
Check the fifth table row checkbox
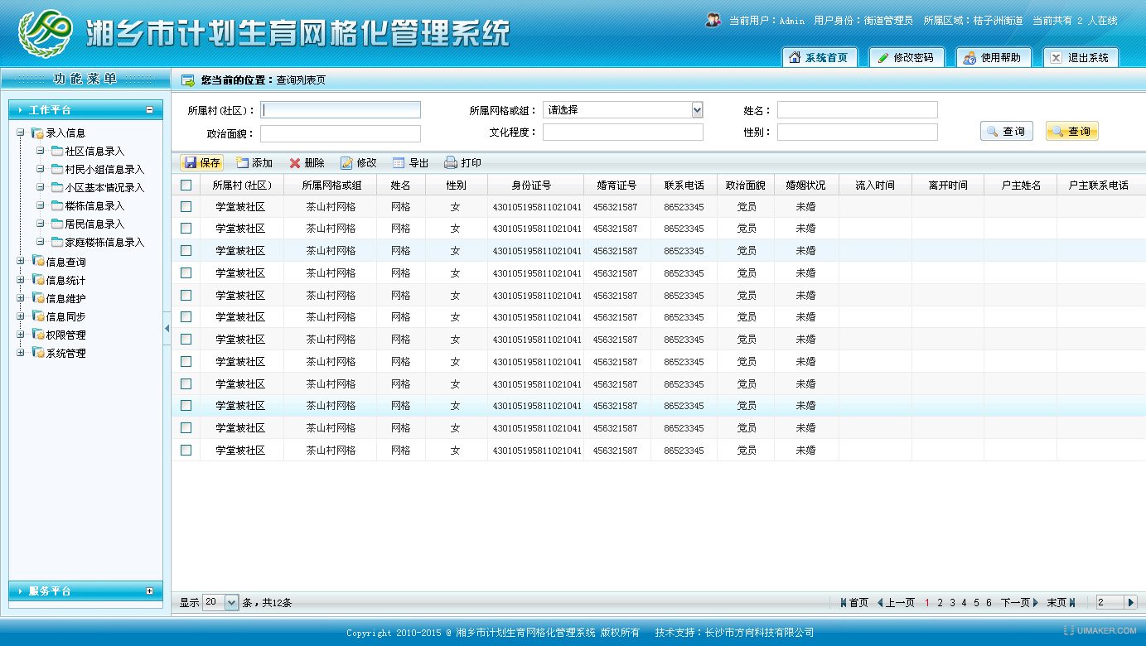coord(186,295)
